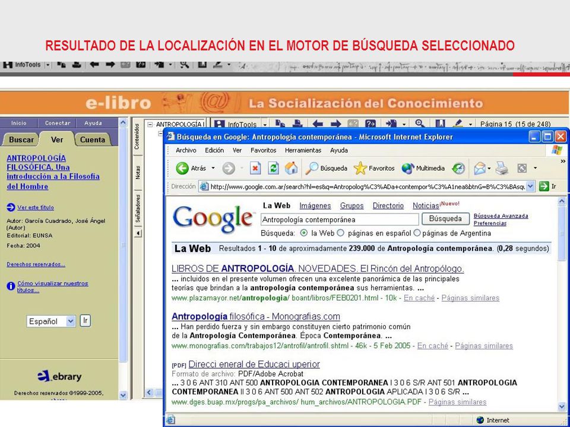Click the Atrás back button in Internet Explorer
Viewport: 570px width, 427px height.
pyautogui.click(x=191, y=168)
